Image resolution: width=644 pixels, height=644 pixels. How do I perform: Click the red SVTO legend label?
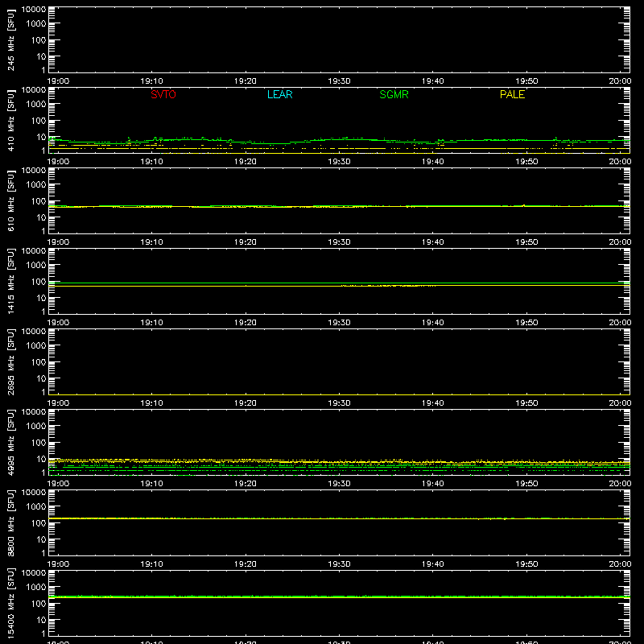pyautogui.click(x=163, y=94)
